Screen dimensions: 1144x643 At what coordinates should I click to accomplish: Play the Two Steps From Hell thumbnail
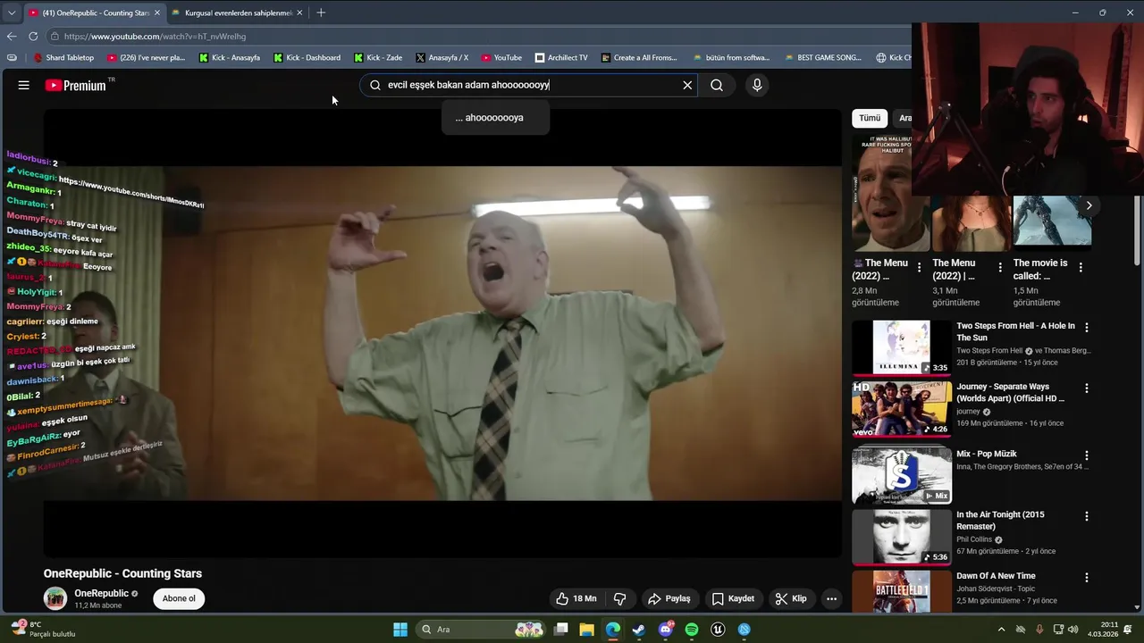coord(902,347)
